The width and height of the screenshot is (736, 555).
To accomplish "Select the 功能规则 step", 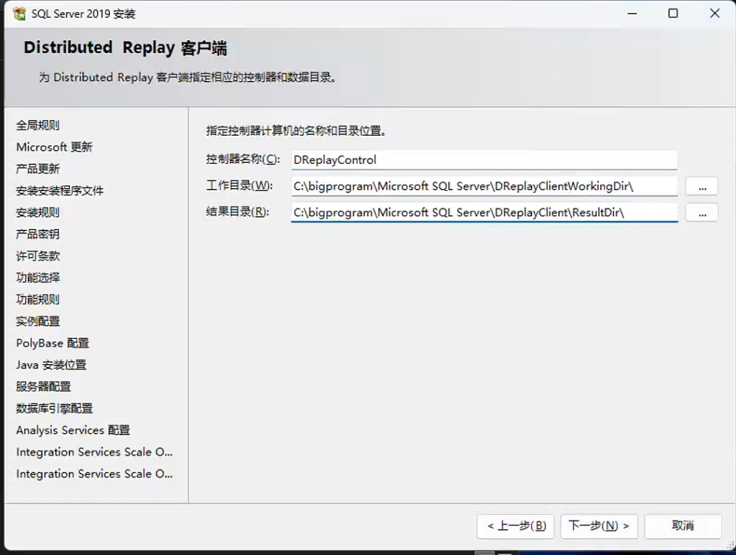I will [38, 299].
